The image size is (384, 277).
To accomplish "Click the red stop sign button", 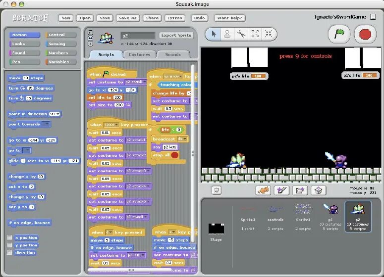I will (x=365, y=34).
